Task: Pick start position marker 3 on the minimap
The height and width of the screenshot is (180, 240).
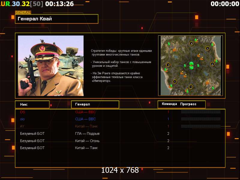Action: point(168,65)
